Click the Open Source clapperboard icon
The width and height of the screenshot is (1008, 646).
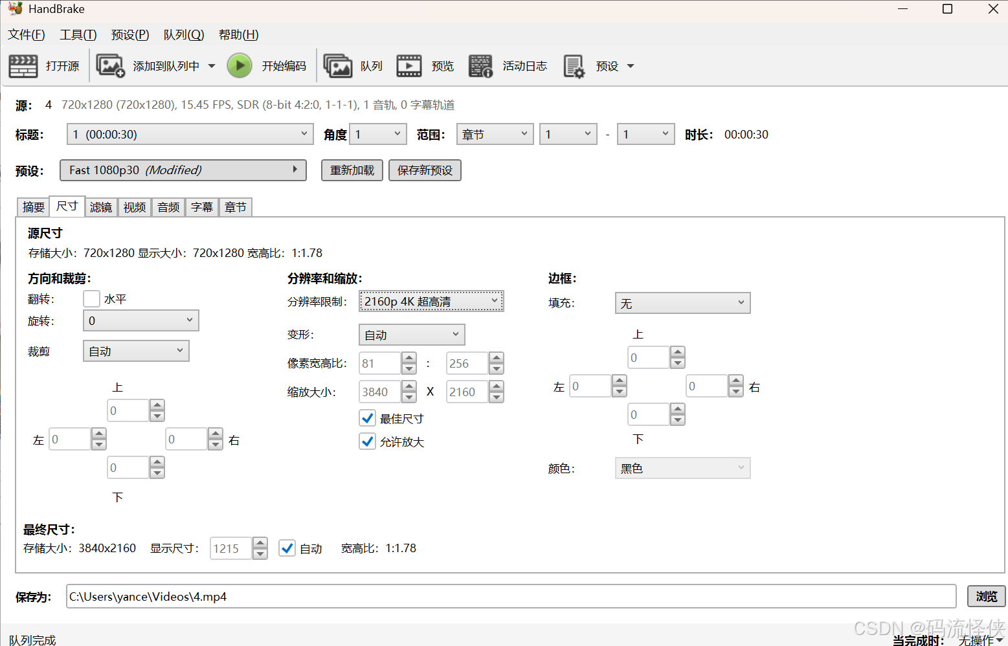[x=23, y=66]
